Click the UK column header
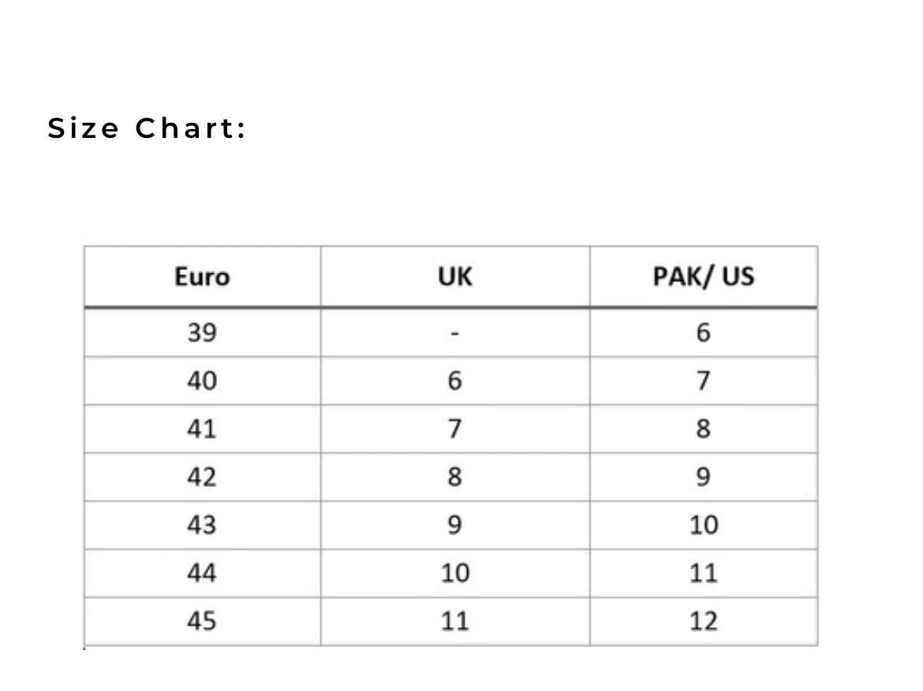 (454, 277)
